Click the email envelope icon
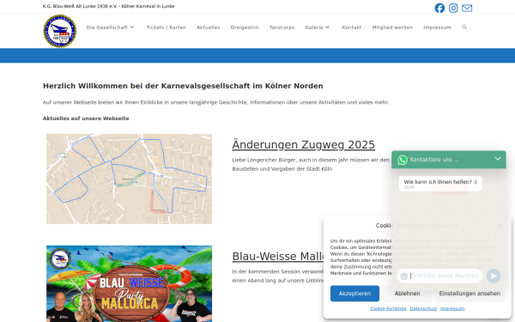This screenshot has width=515, height=322. (x=467, y=8)
